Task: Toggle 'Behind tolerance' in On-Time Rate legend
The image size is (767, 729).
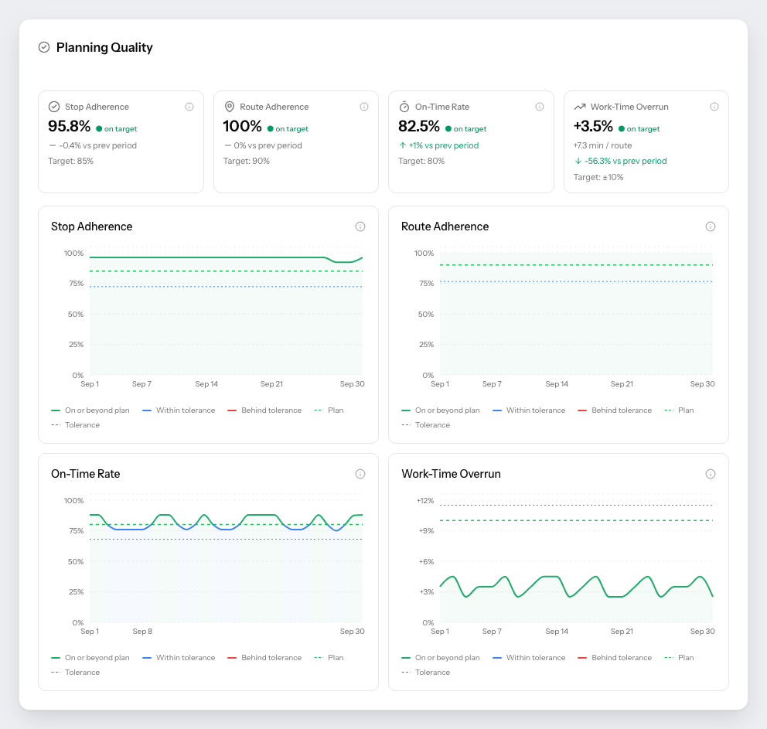Action: coord(264,658)
